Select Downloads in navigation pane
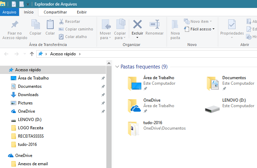The width and height of the screenshot is (257, 168). pyautogui.click(x=28, y=95)
